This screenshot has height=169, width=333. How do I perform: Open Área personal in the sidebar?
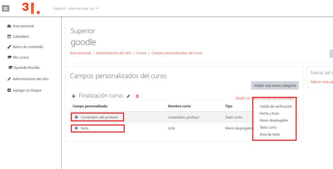23,26
